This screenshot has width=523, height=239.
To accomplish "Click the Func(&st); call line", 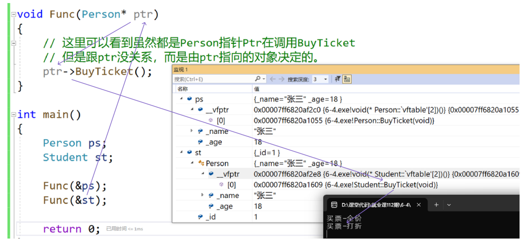I will (75, 200).
